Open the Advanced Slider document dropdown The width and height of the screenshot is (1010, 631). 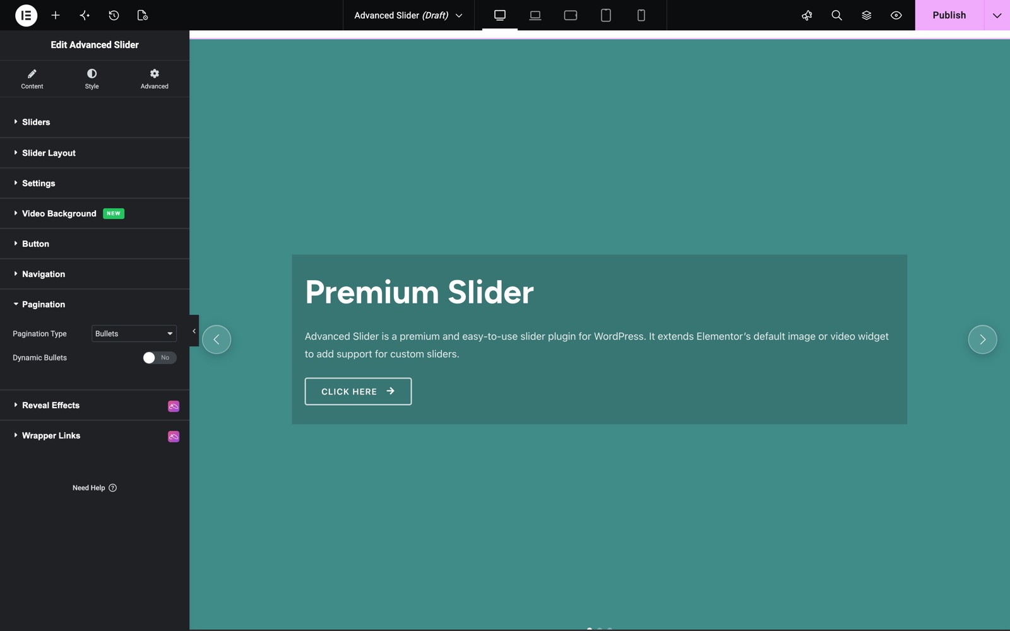(408, 15)
